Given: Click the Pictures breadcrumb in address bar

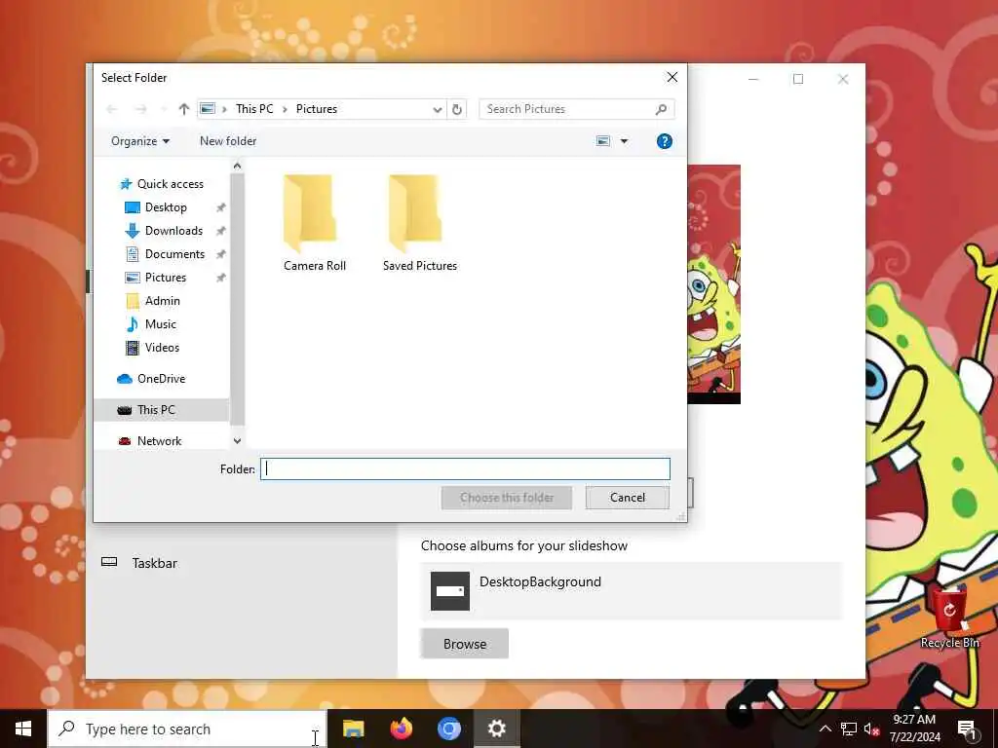Looking at the screenshot, I should tap(317, 109).
